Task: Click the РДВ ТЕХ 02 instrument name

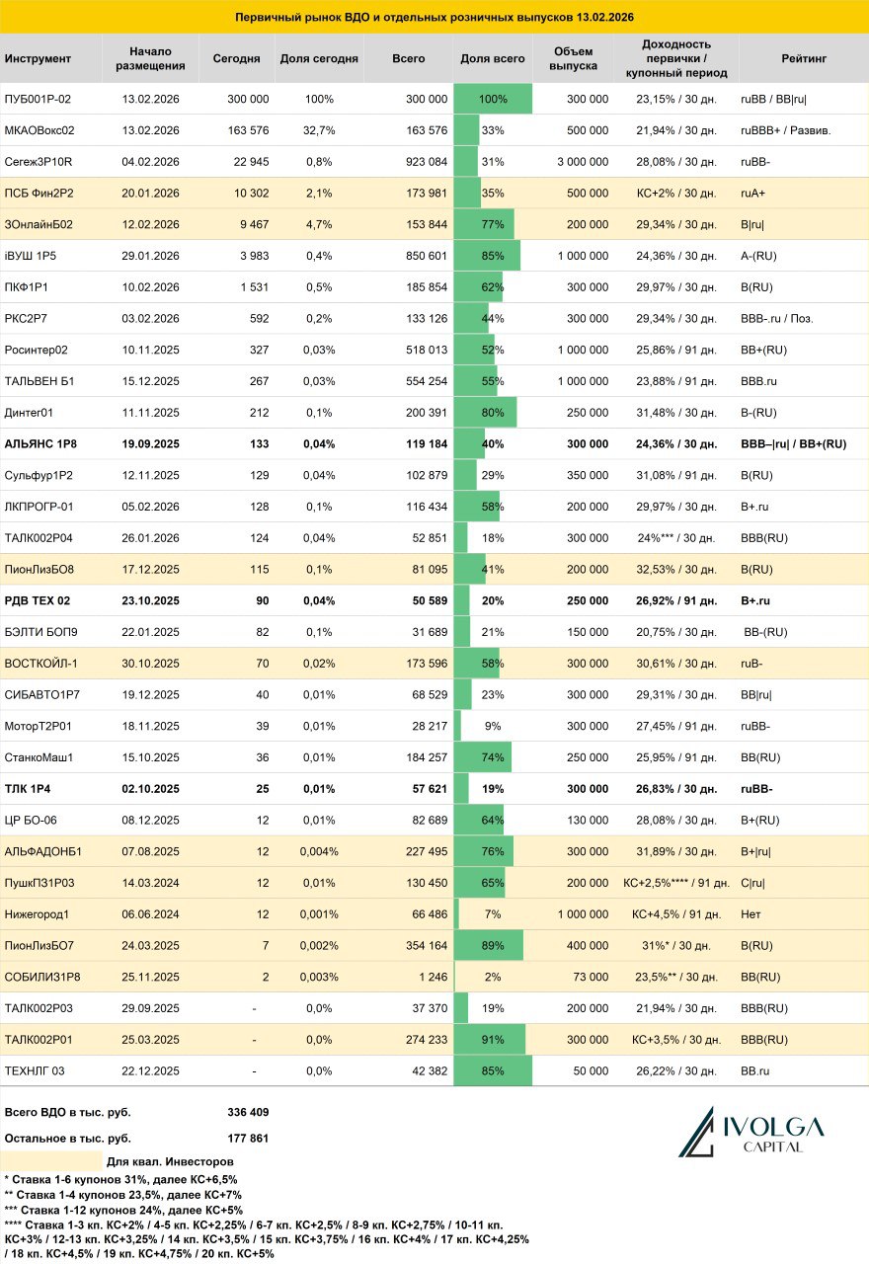Action: 38,600
